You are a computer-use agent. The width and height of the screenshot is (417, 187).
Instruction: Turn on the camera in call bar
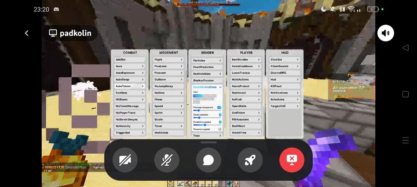[125, 160]
